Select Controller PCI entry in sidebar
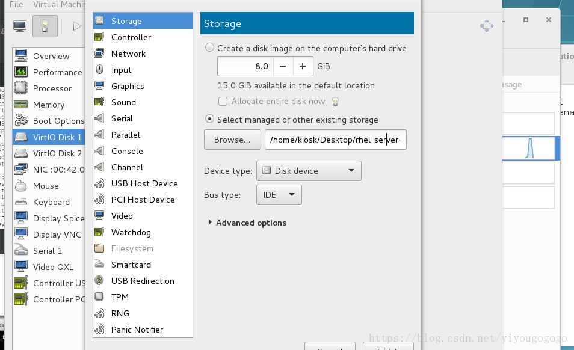This screenshot has width=574, height=350. pyautogui.click(x=49, y=299)
